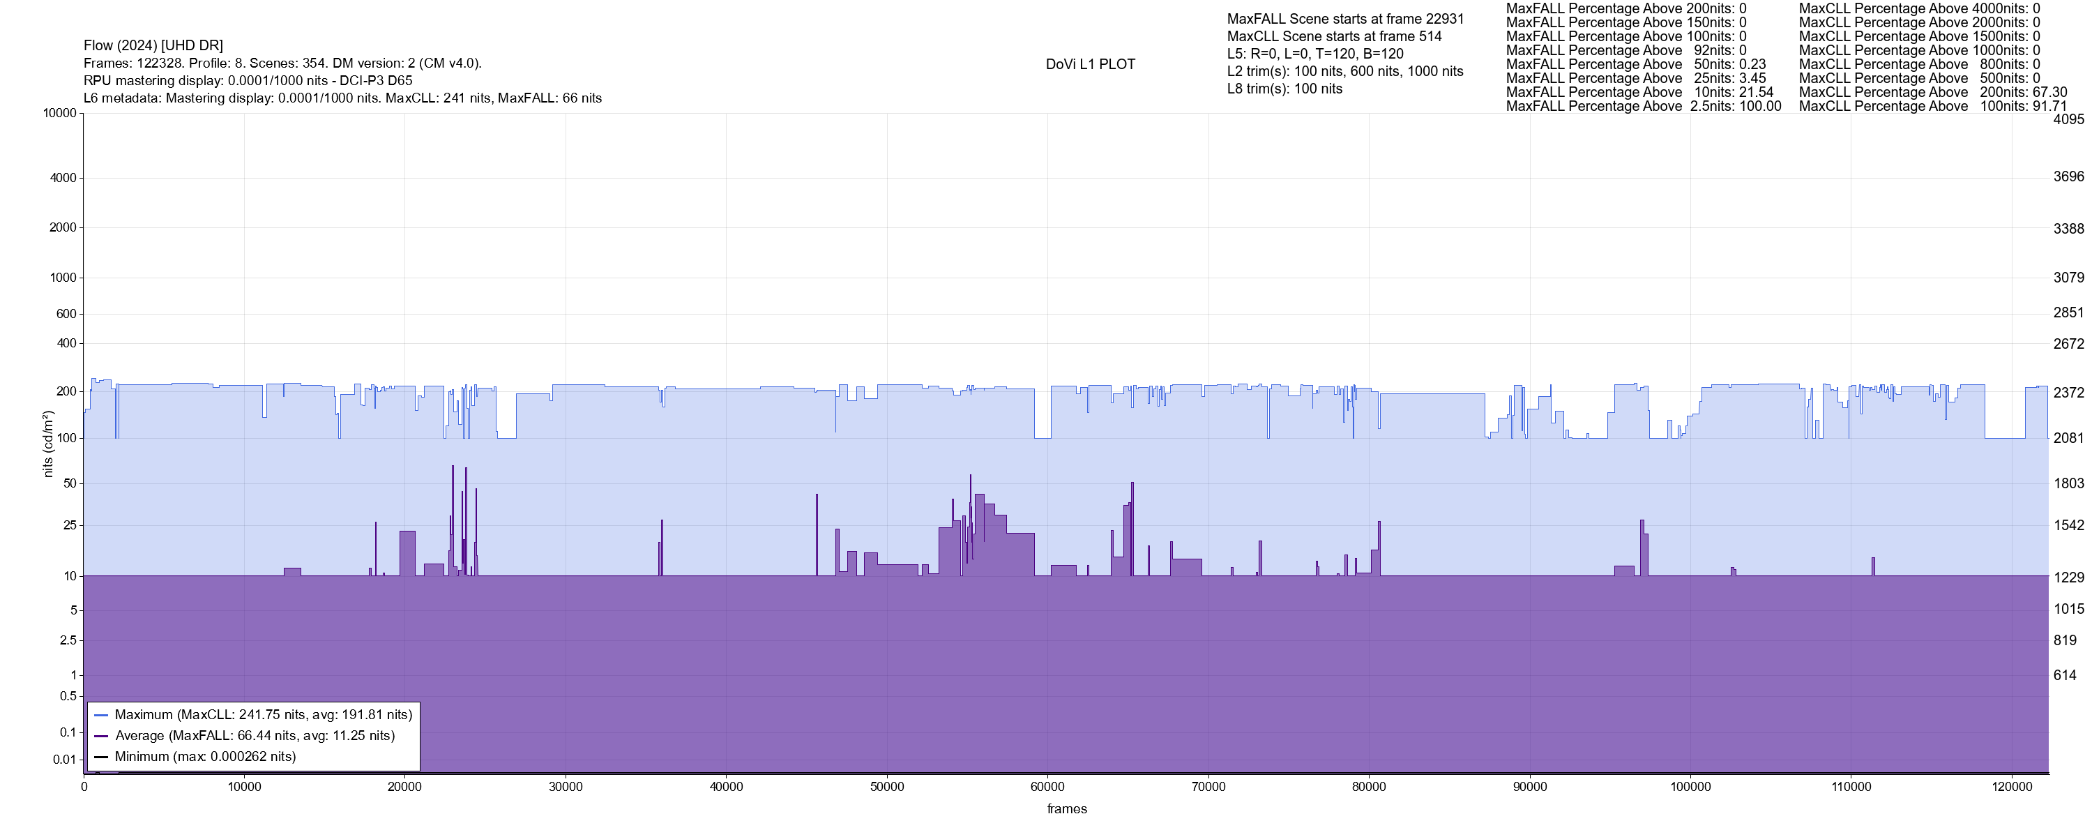Click the 'MaxCLL Percentage Above 200nits: 67.30' text
Viewport: 2092px width, 837px height.
1932,93
